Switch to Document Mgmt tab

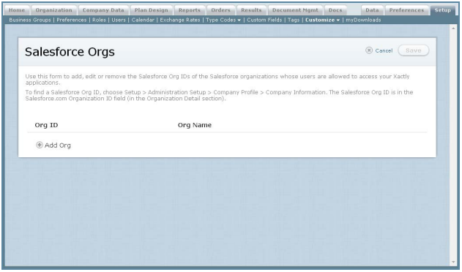pyautogui.click(x=295, y=10)
